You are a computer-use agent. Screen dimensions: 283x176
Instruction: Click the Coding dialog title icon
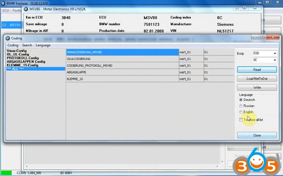(x=8, y=38)
